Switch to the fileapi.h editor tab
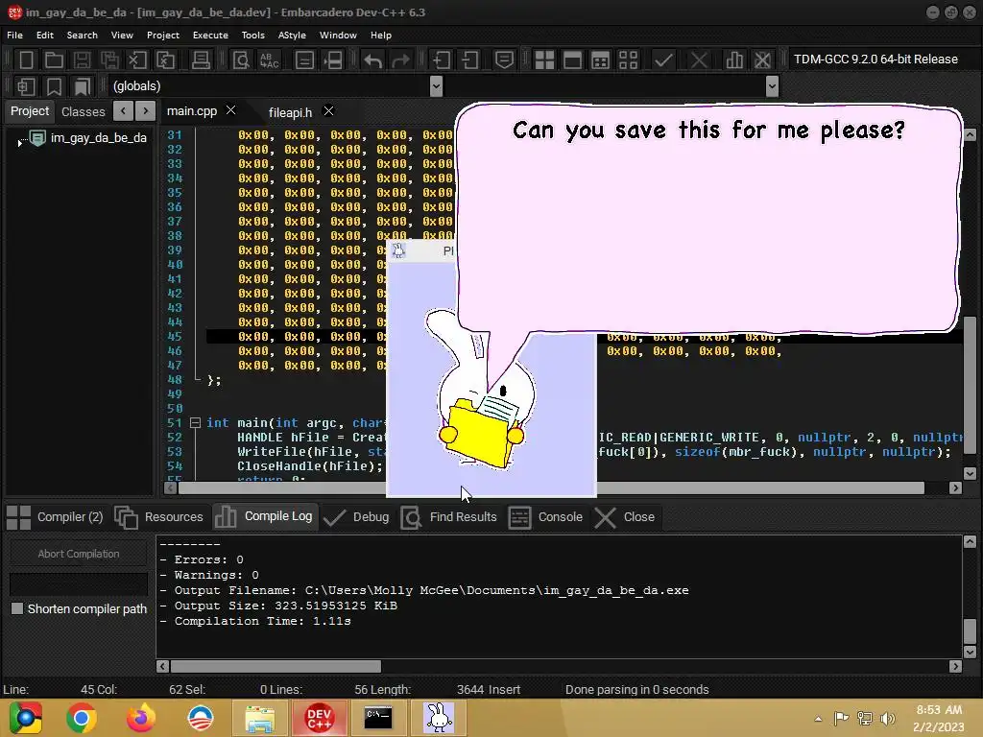Screen dimensions: 983x737 coord(290,112)
